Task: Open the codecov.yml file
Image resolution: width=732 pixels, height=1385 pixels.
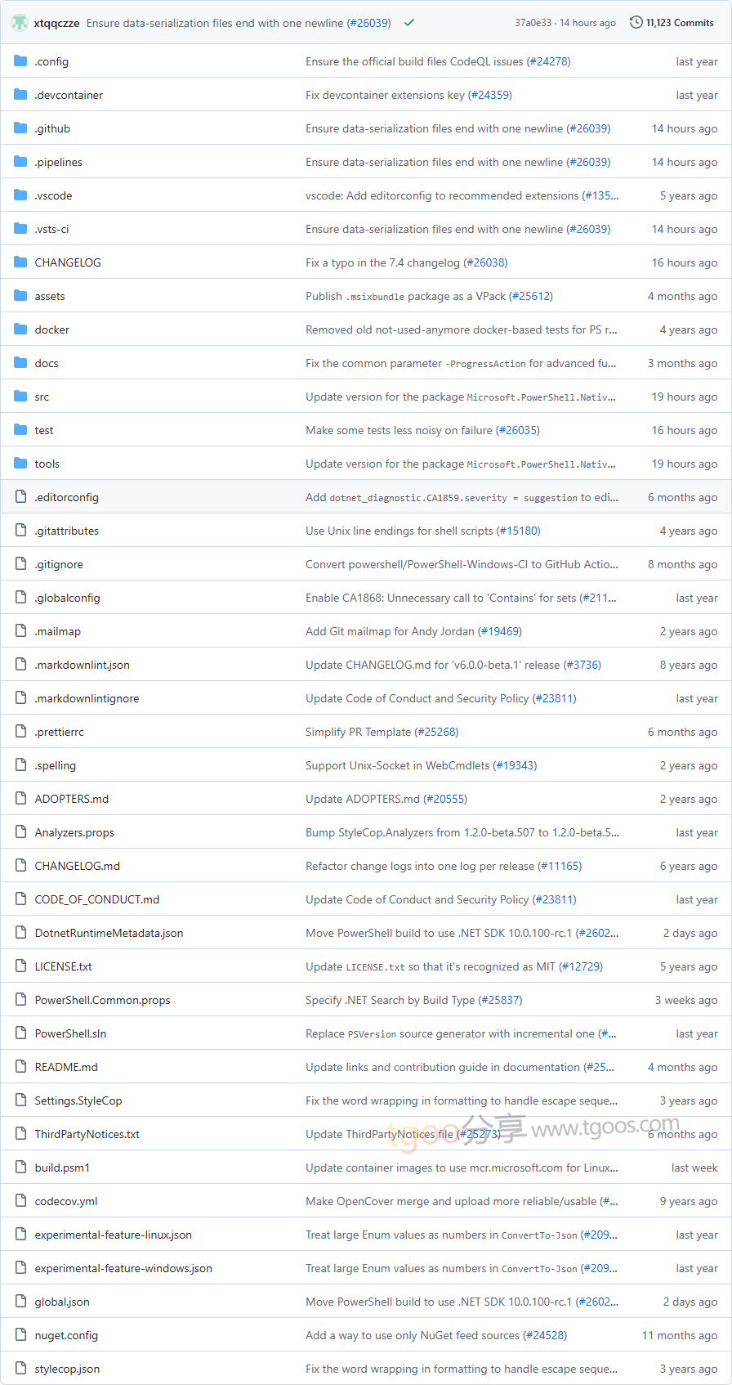Action: (65, 1201)
